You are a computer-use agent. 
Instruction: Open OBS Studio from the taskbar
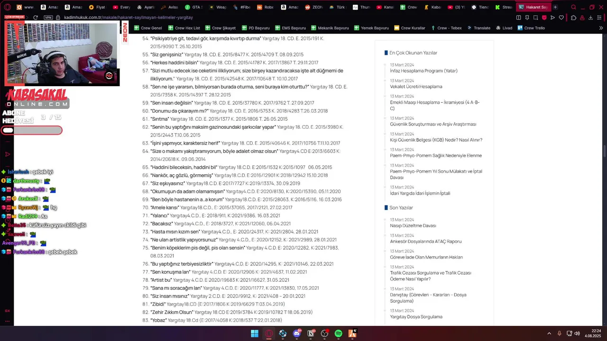[x=325, y=333]
